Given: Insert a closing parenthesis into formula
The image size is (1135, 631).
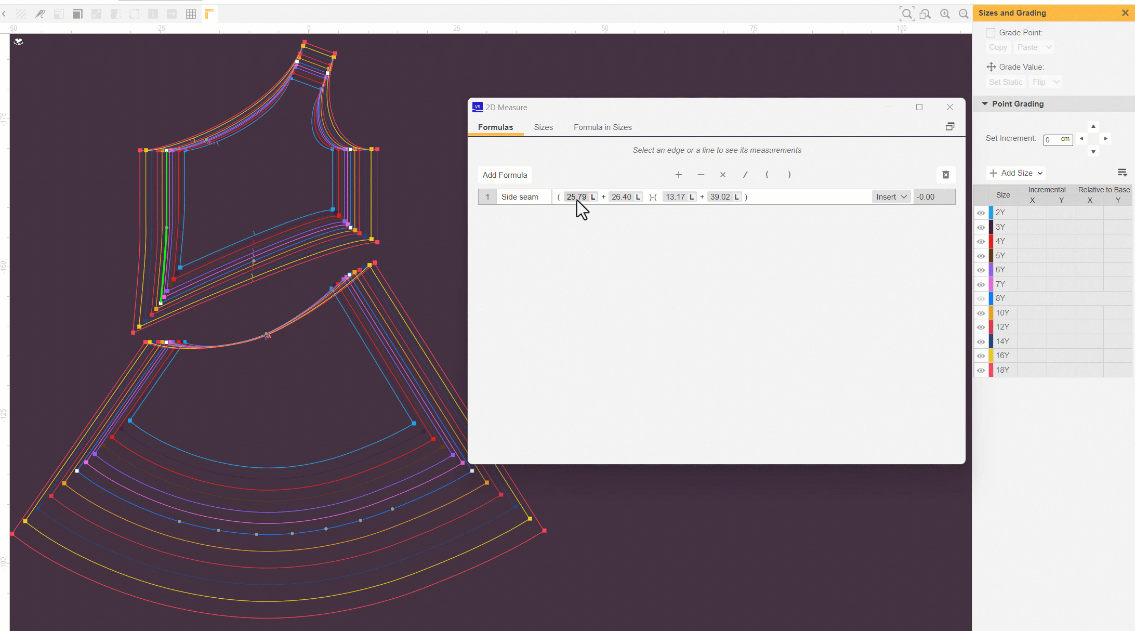Looking at the screenshot, I should click(789, 175).
